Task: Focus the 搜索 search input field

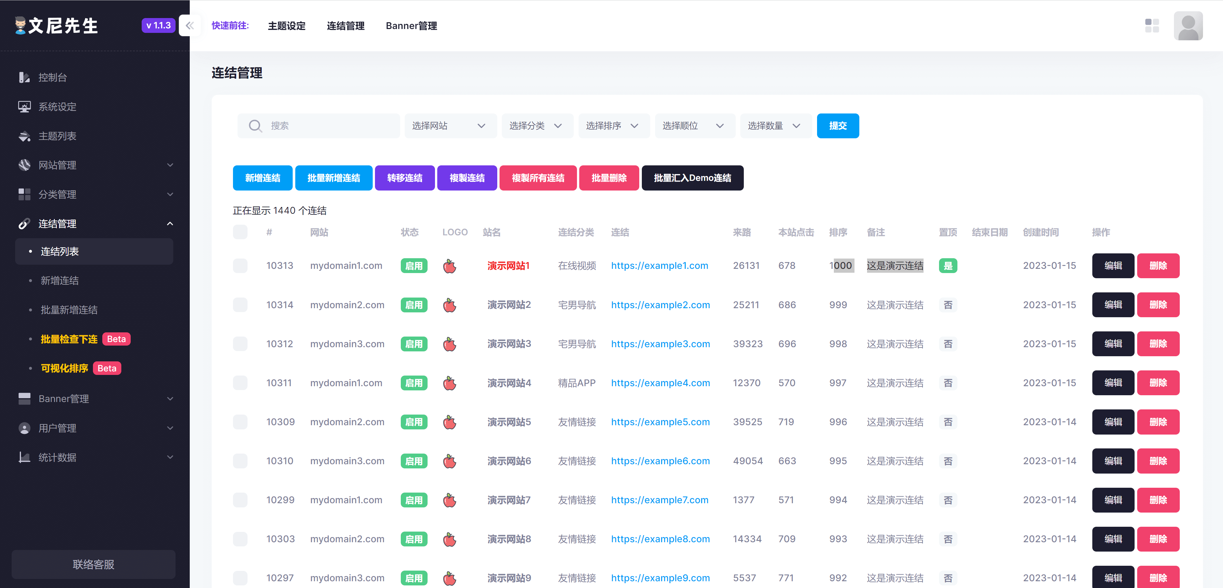Action: click(319, 126)
